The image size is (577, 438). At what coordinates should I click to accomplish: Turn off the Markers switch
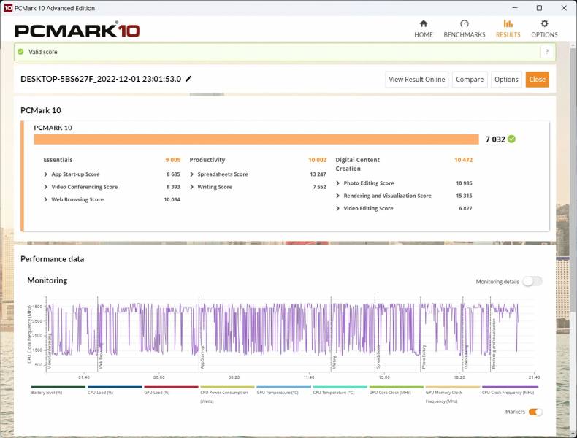click(535, 412)
